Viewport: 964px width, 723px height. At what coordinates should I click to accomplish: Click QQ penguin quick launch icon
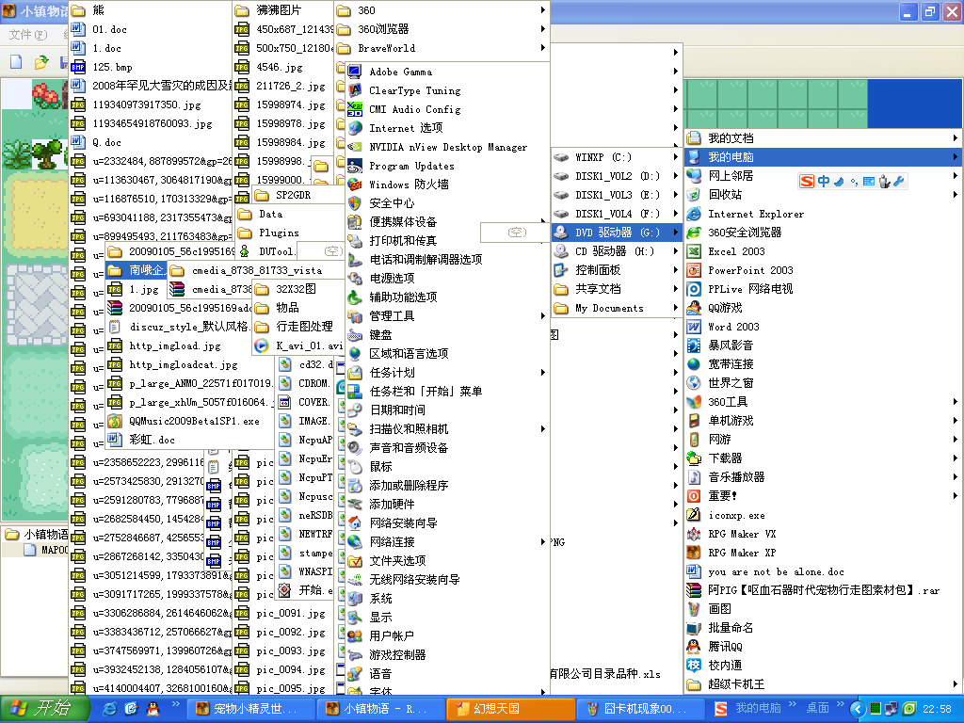[x=153, y=709]
